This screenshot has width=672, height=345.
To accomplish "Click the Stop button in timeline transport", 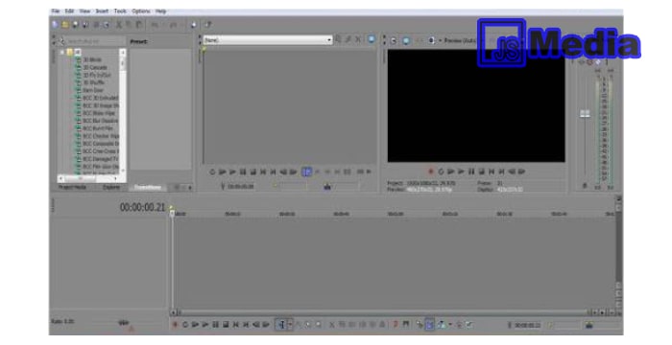I will [x=226, y=325].
